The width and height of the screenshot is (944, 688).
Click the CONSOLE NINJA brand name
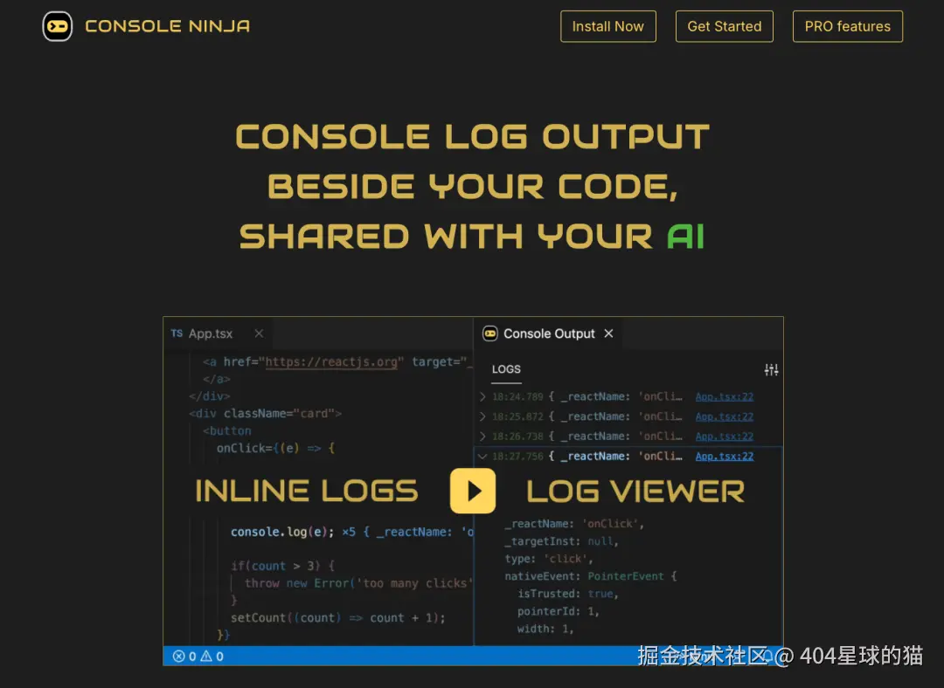(x=167, y=26)
